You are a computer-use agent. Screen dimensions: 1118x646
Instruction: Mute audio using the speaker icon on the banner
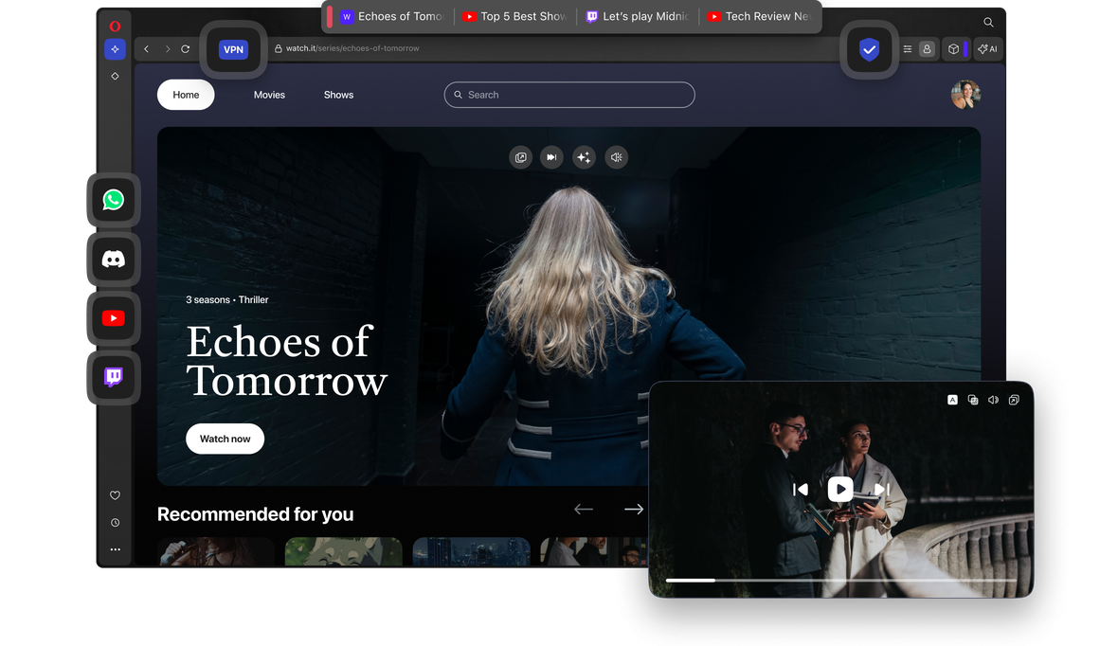(616, 157)
